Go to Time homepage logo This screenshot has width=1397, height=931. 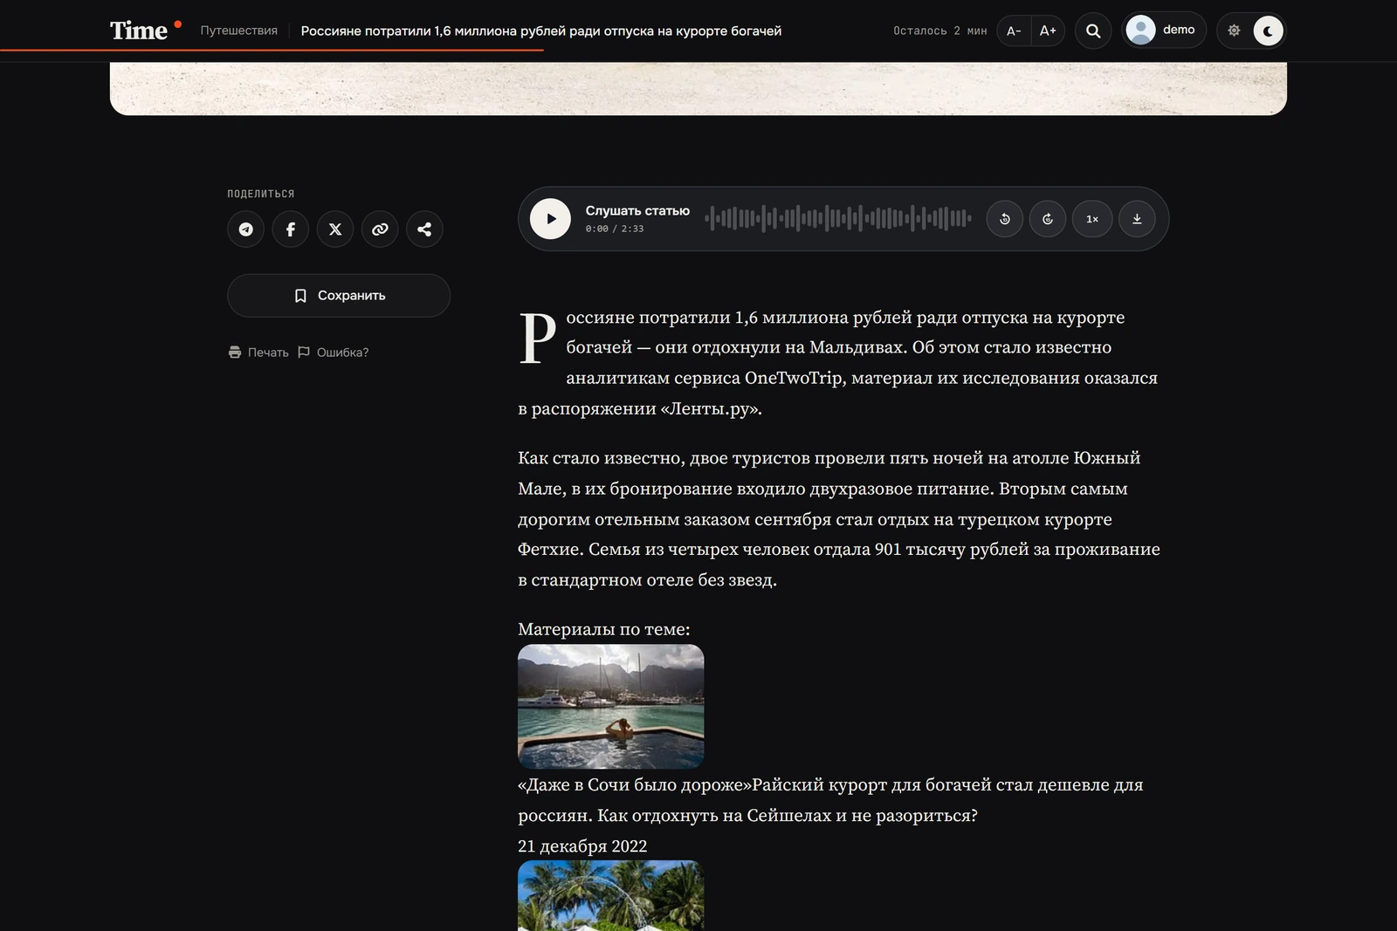pyautogui.click(x=145, y=31)
